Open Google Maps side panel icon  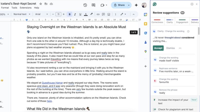145,52
